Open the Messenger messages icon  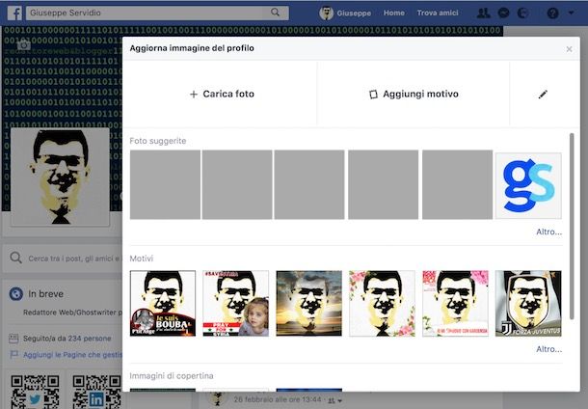503,14
